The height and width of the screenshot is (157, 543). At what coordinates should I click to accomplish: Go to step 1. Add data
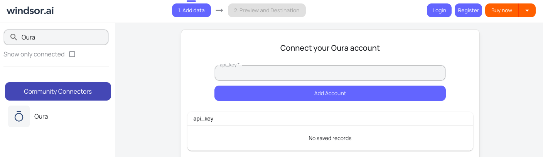[191, 10]
